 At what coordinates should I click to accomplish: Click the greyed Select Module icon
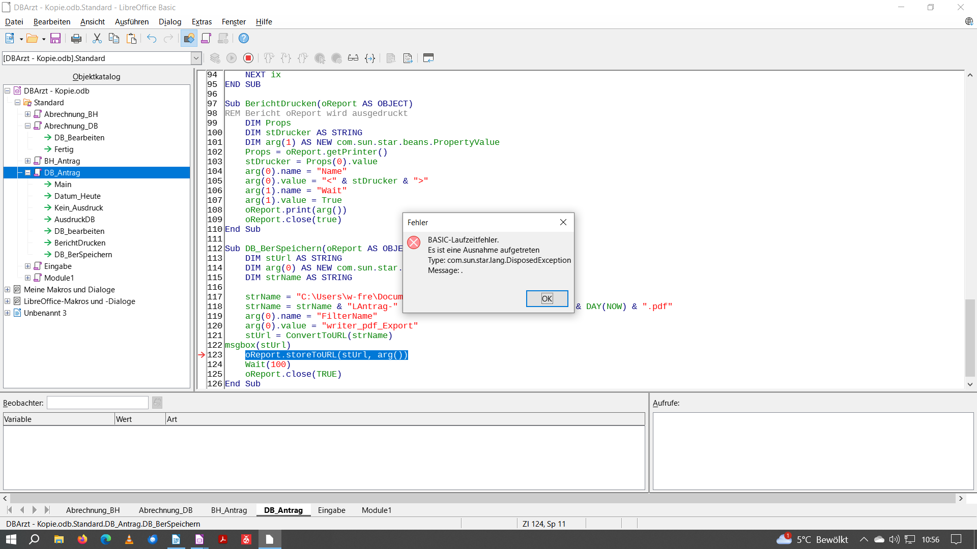point(223,38)
